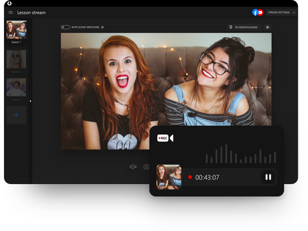
Task: Select the Scene 1 thumbnail
Action: click(x=16, y=30)
